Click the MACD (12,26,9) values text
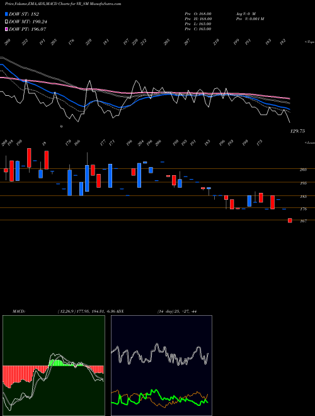315x416 pixels. tap(87, 311)
